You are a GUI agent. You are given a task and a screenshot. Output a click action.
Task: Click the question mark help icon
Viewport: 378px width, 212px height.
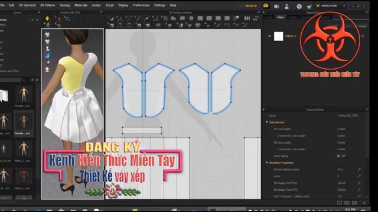pos(299,6)
